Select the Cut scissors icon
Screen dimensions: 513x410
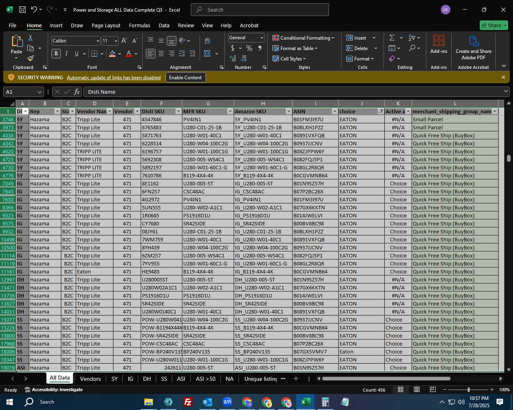(30, 38)
